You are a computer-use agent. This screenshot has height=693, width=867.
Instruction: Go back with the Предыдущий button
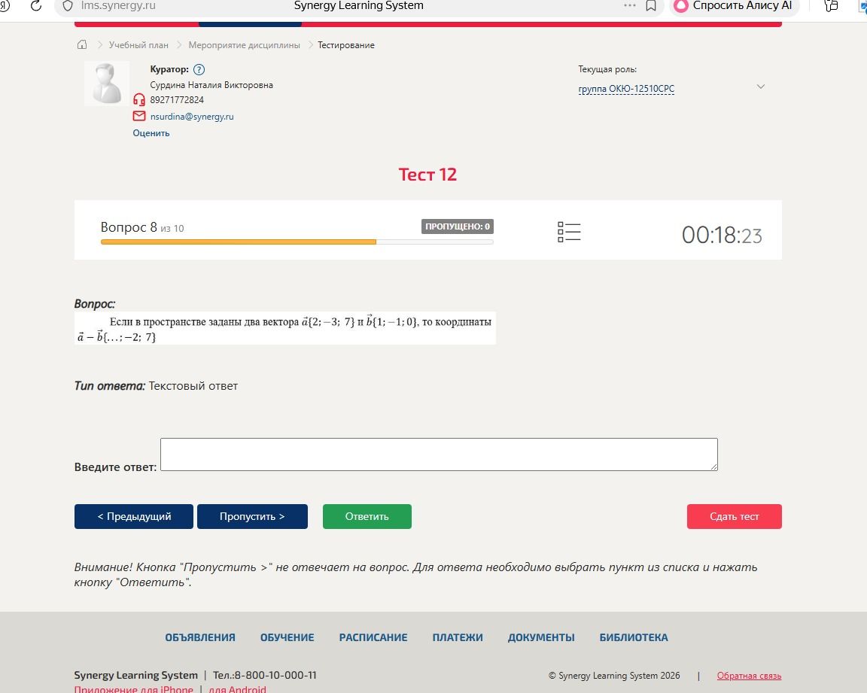134,516
